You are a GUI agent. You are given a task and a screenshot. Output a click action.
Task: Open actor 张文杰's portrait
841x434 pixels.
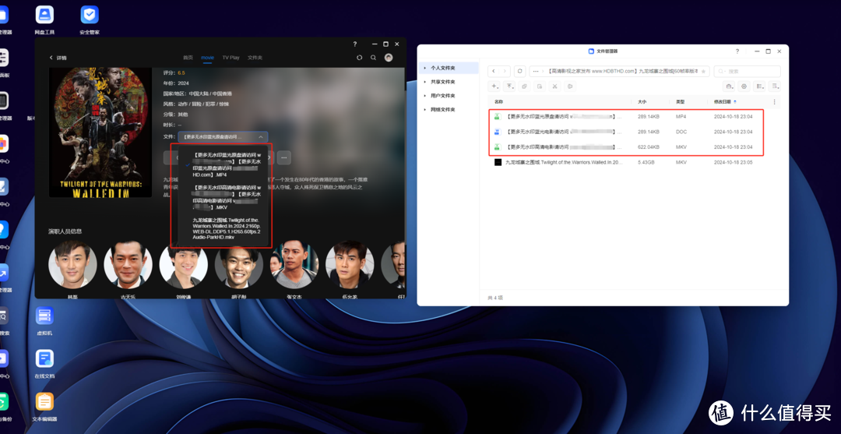coord(294,264)
